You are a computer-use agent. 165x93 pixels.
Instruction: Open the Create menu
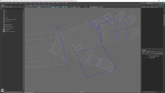pos(8,3)
